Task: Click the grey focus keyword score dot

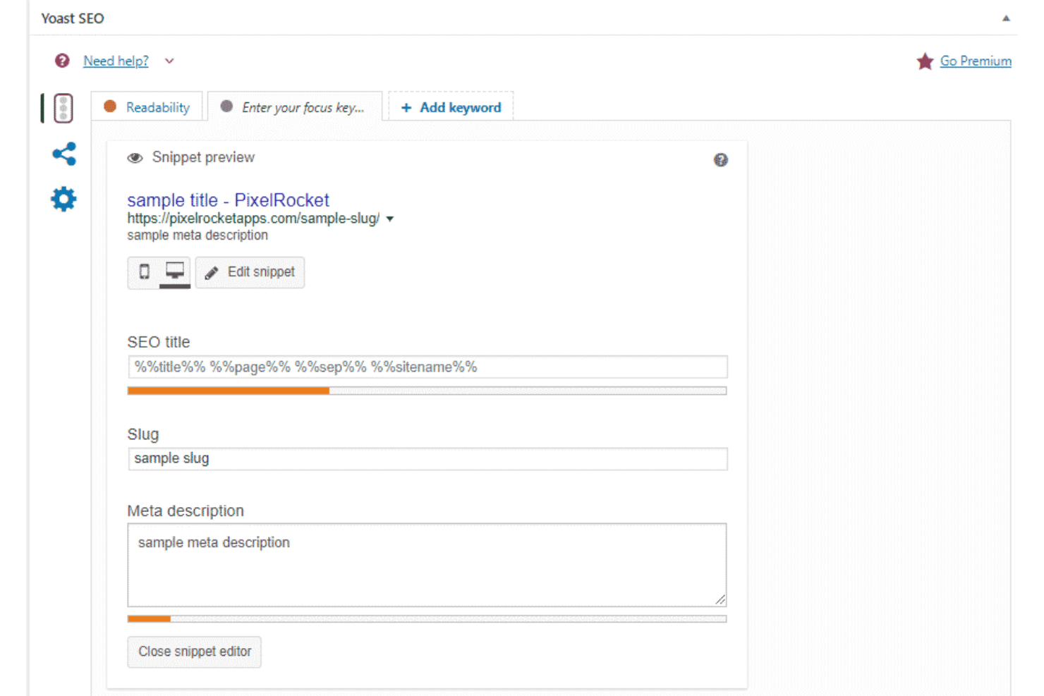Action: click(226, 106)
